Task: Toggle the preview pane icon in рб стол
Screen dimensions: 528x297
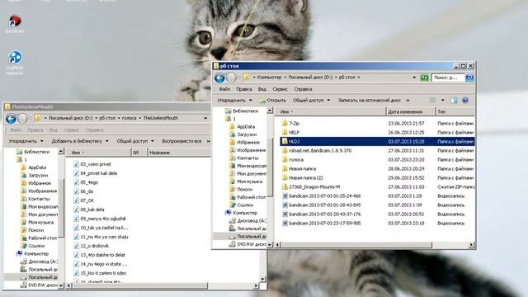Action: (x=454, y=101)
